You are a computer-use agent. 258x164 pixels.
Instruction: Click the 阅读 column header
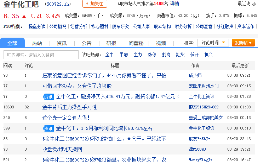coord(7,65)
